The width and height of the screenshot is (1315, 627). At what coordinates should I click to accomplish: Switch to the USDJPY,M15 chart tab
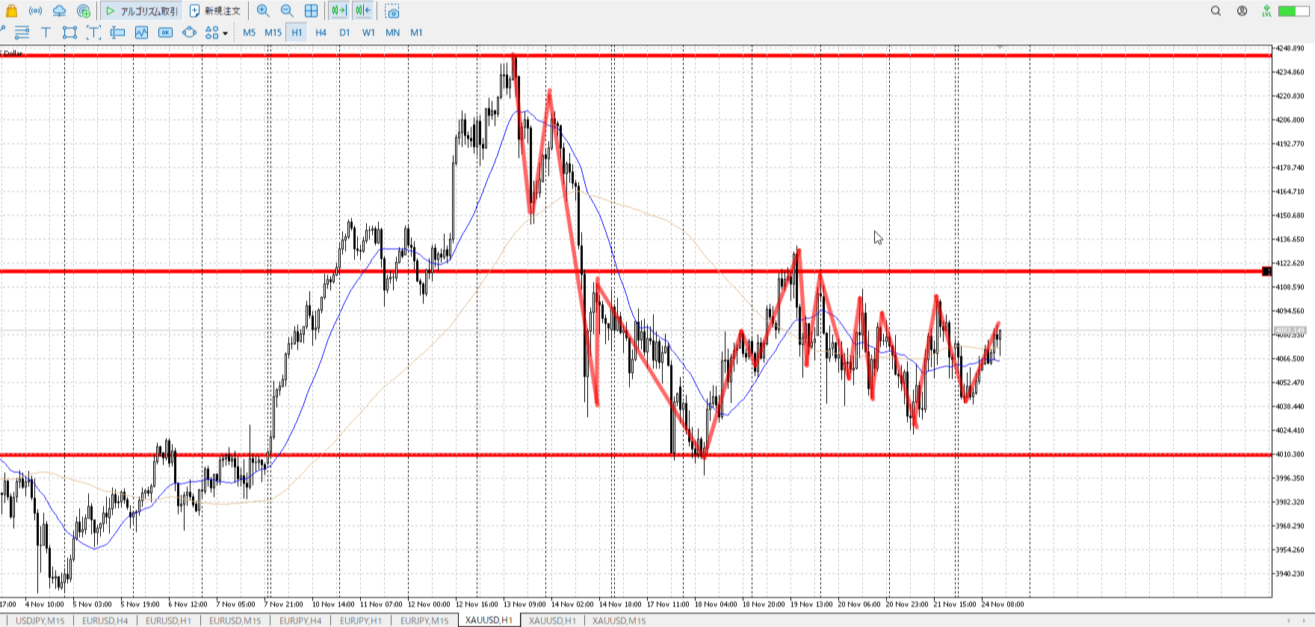40,620
